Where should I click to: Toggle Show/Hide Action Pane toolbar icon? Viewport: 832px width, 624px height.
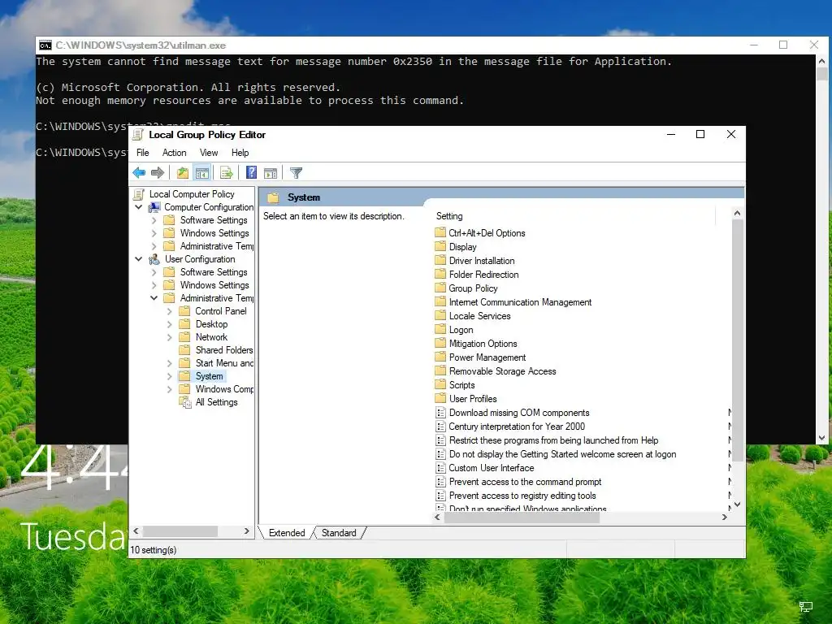tap(271, 172)
